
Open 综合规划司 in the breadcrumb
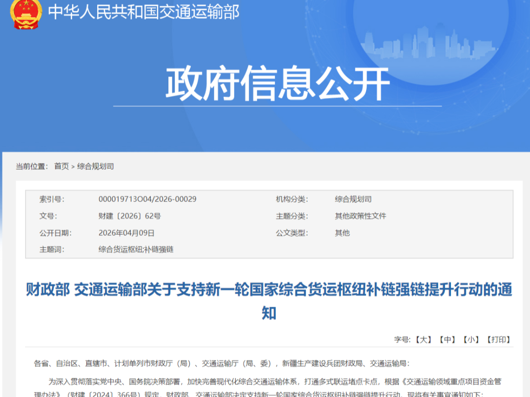(x=95, y=167)
